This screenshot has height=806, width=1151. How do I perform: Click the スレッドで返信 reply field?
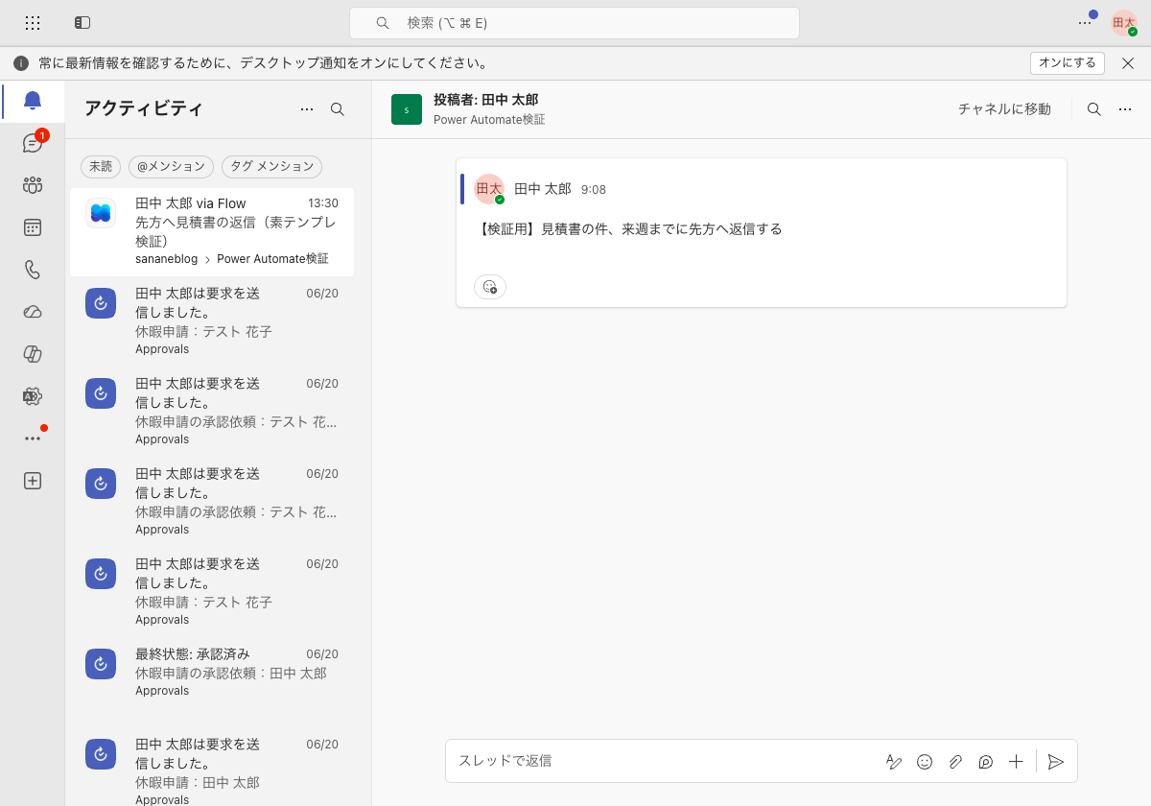[x=662, y=761]
